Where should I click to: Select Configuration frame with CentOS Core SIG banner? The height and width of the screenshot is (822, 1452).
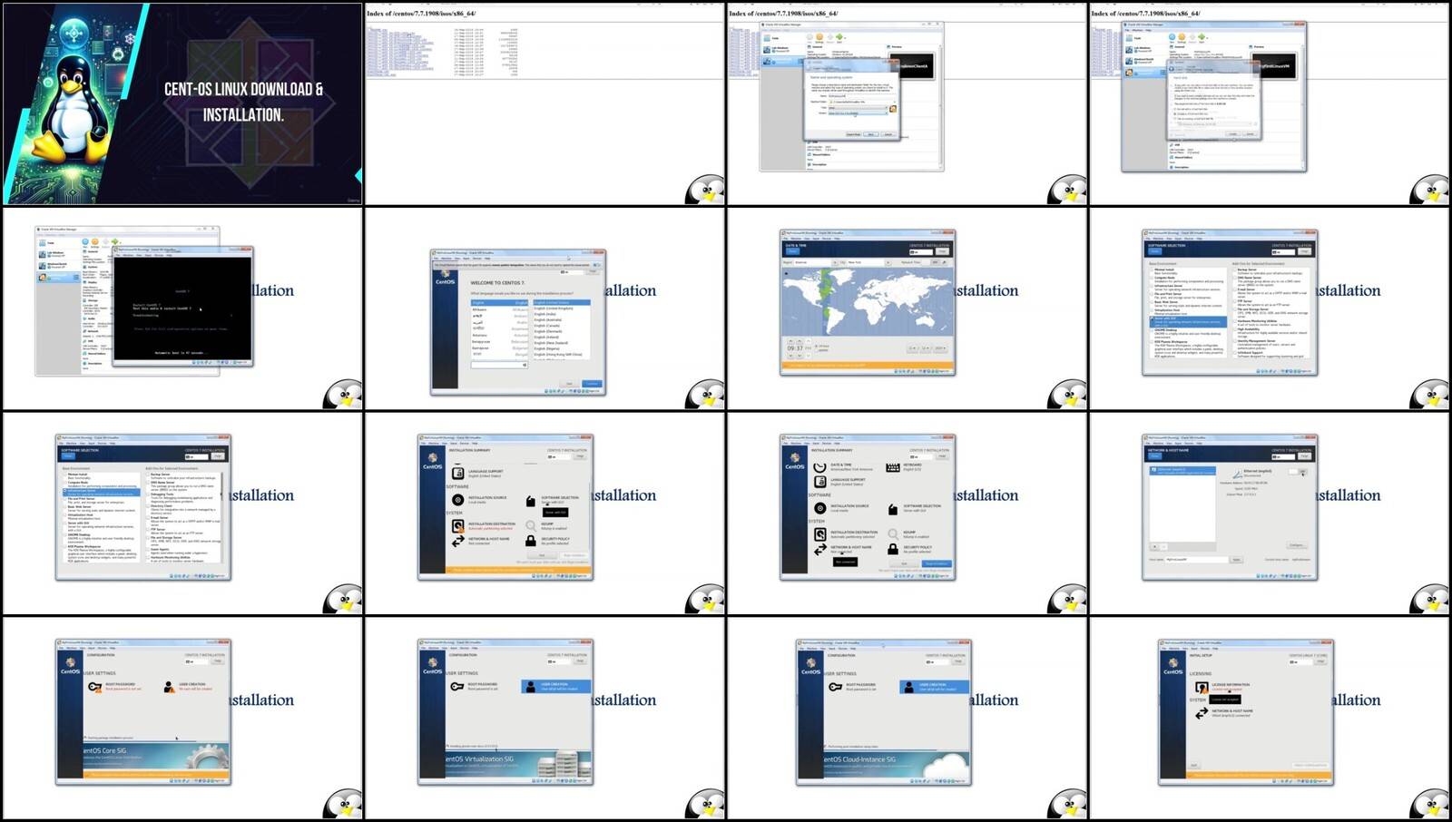click(x=181, y=719)
